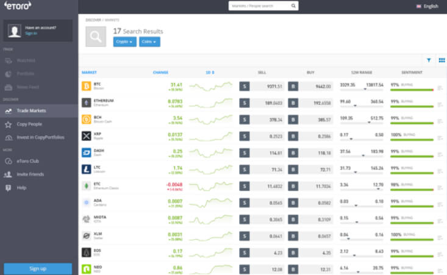447x275 pixels.
Task: Open the 1D chart period dropdown
Action: [x=210, y=73]
